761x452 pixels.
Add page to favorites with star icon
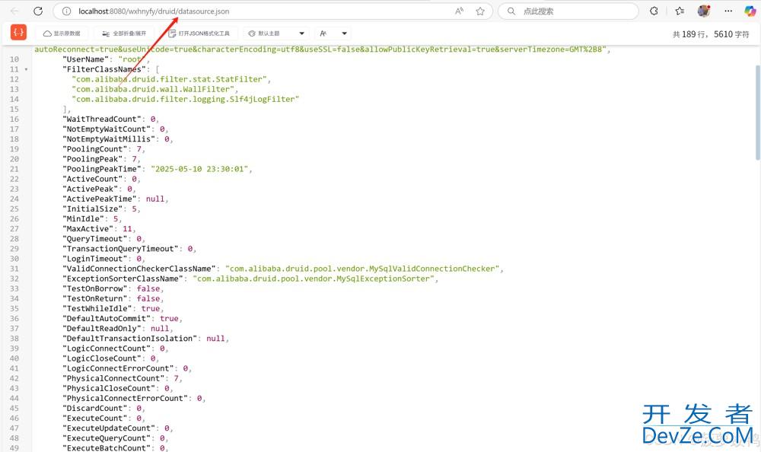click(480, 11)
